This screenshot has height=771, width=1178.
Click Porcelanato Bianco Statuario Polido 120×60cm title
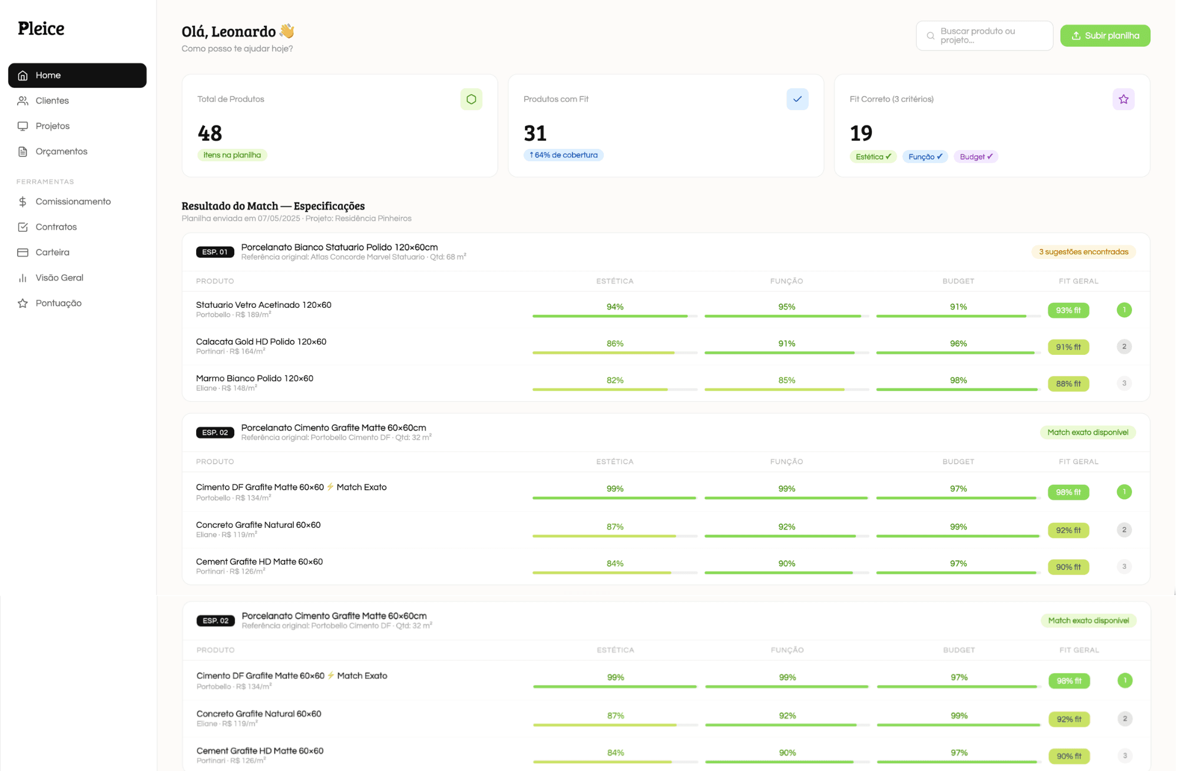(x=339, y=247)
